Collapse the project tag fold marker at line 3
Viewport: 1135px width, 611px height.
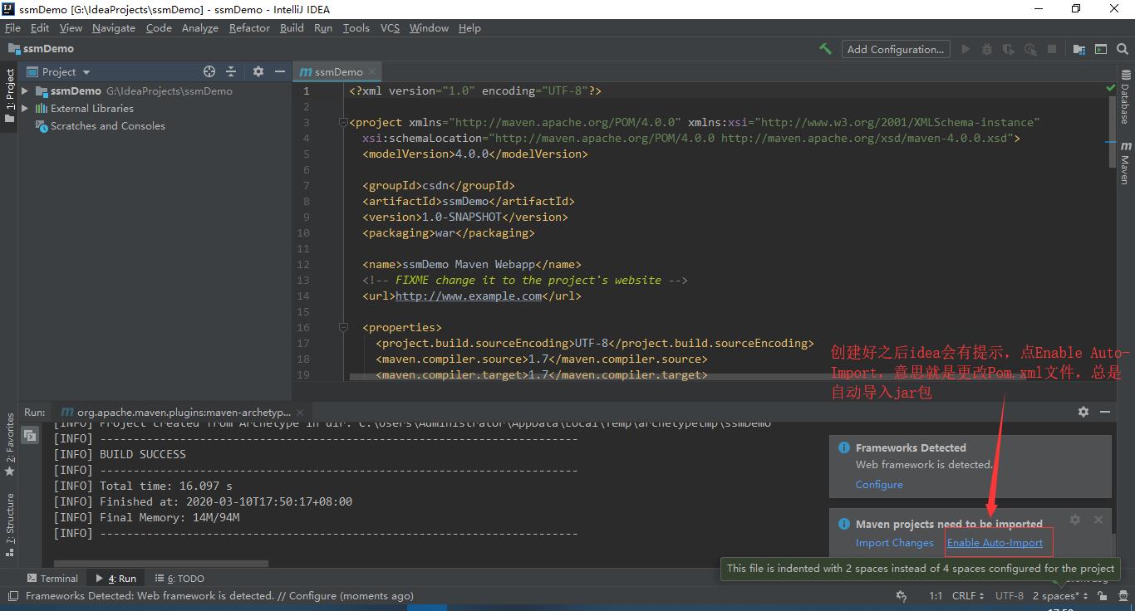point(342,122)
